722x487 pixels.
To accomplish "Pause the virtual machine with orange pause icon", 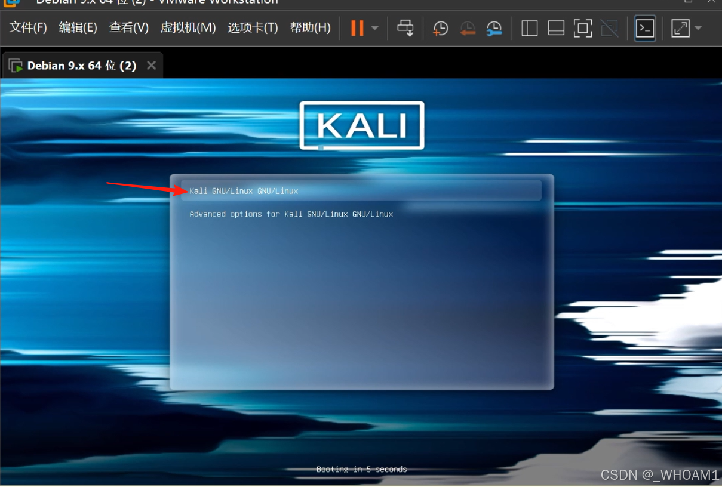I will (x=357, y=28).
